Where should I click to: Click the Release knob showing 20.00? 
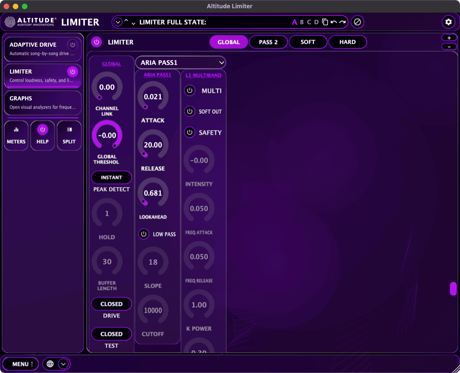click(153, 145)
